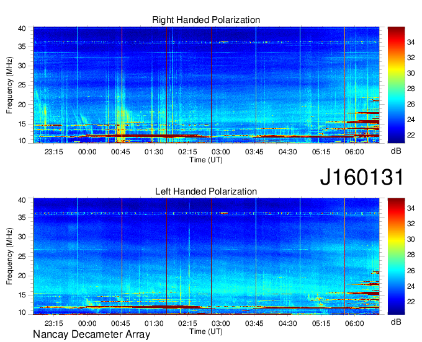
Task: Click the 30 MHz tick on top plot
Action: [22, 66]
